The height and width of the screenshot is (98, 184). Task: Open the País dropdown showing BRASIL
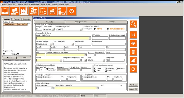(104, 60)
